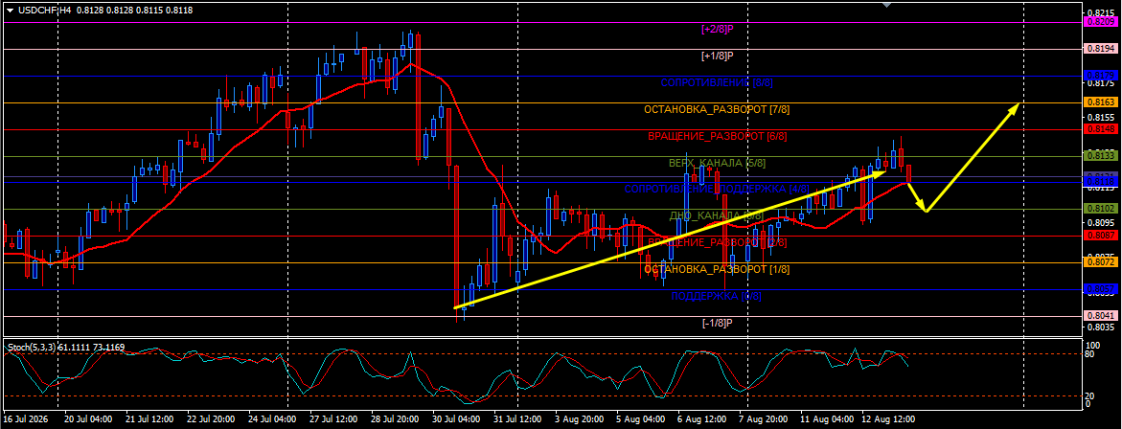Click the blue 0.8179 price tag

[x=1099, y=75]
